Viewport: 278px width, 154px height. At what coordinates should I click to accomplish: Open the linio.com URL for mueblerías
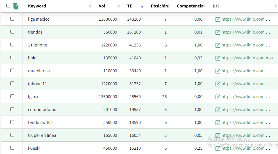[x=246, y=71]
